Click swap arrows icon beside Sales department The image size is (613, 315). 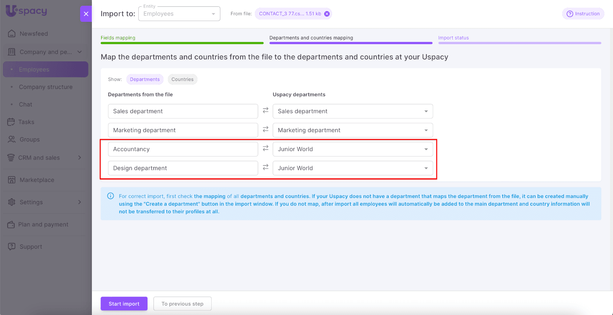(266, 111)
